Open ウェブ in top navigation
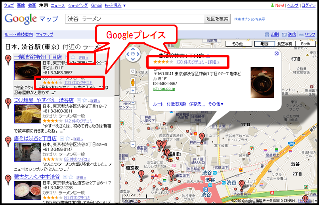The height and width of the screenshot is (205, 319). click(9, 6)
